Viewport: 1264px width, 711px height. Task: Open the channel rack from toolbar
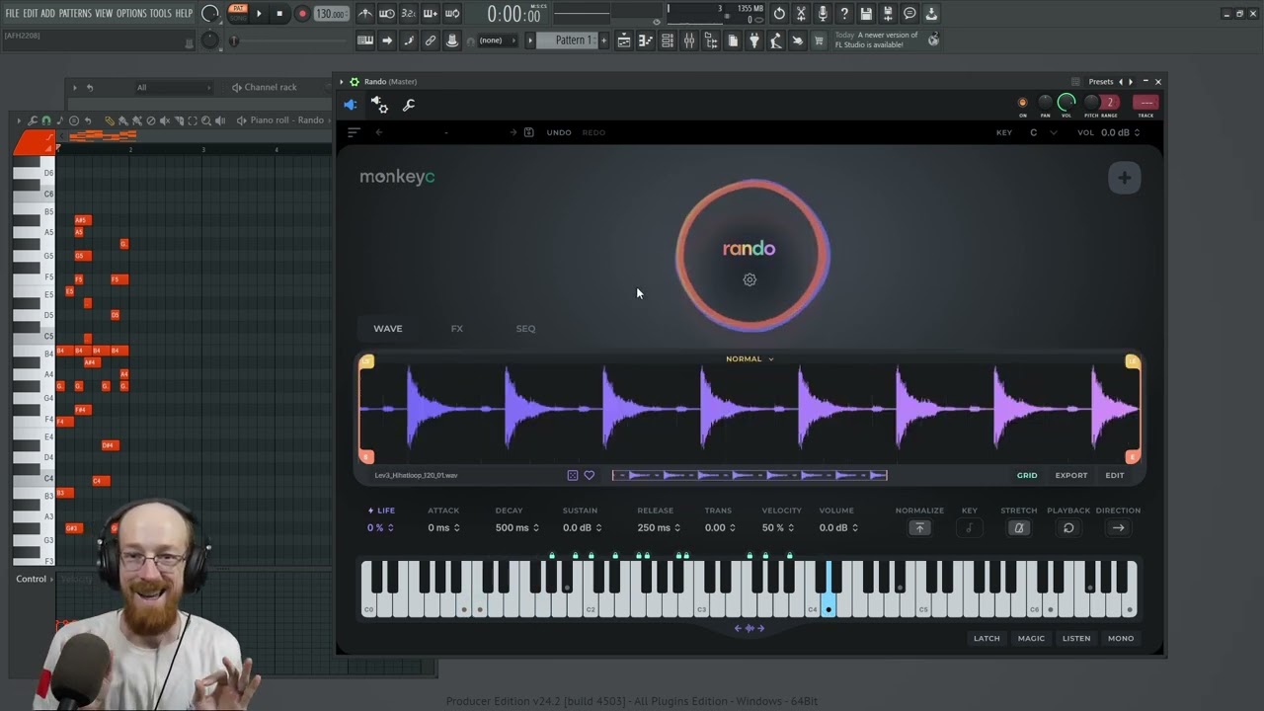tap(668, 40)
